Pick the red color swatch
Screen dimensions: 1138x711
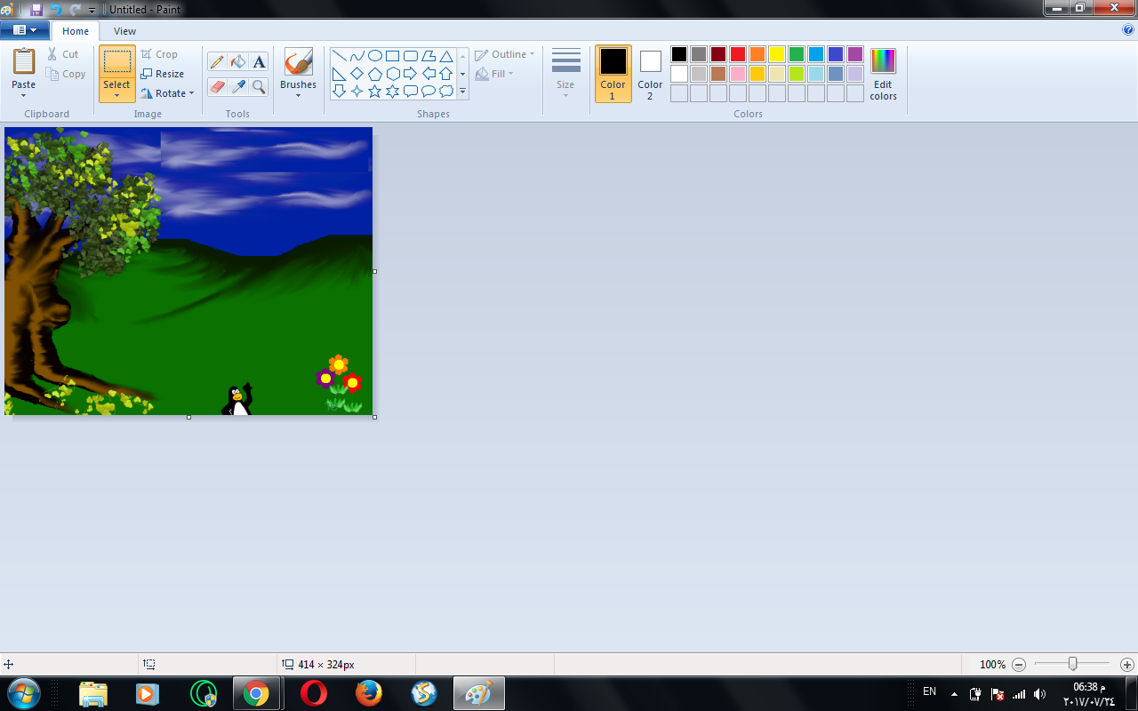coord(738,54)
